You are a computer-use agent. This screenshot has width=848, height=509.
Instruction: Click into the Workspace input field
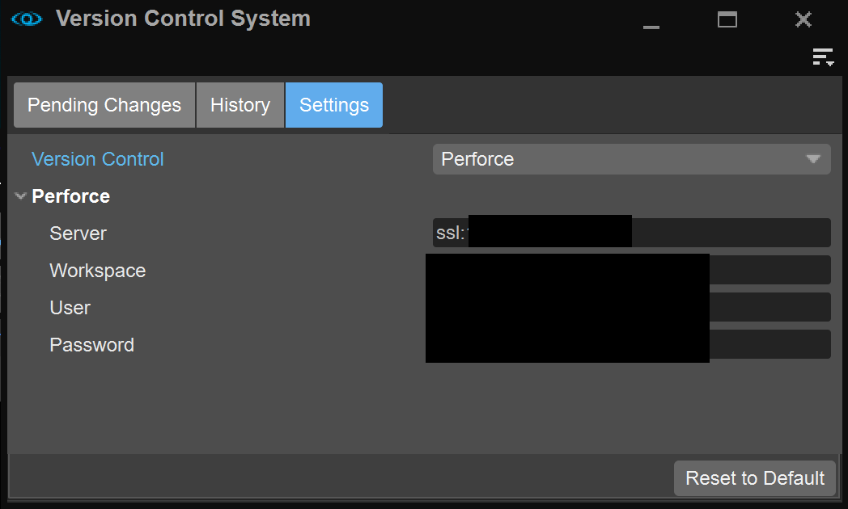coord(769,270)
